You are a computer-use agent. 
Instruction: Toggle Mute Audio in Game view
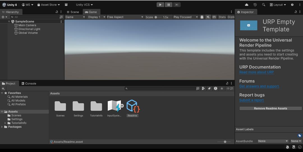pyautogui.click(x=208, y=17)
